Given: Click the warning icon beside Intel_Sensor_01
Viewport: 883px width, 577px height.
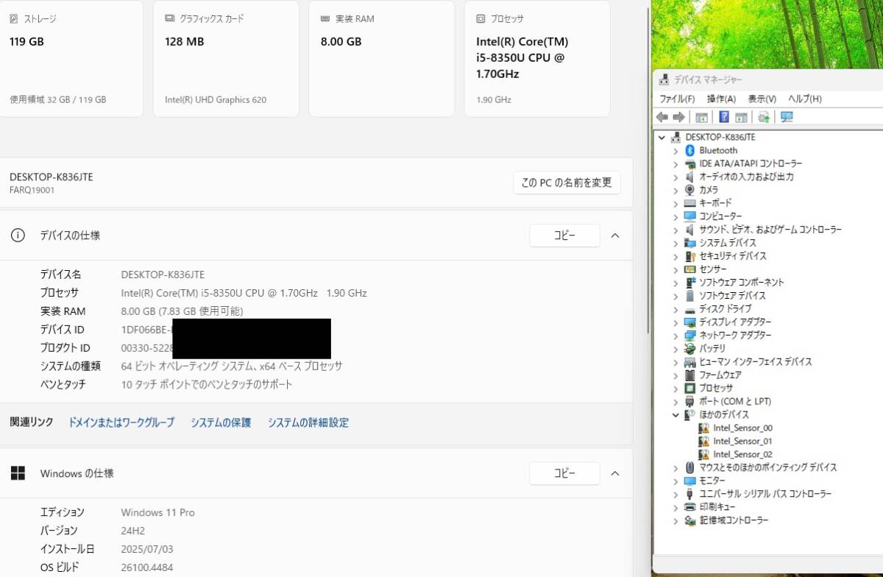Looking at the screenshot, I should pyautogui.click(x=703, y=441).
